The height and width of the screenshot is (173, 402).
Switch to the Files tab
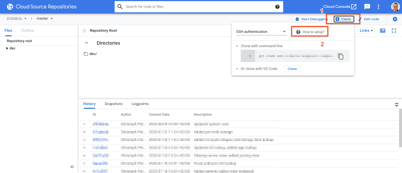(8, 31)
